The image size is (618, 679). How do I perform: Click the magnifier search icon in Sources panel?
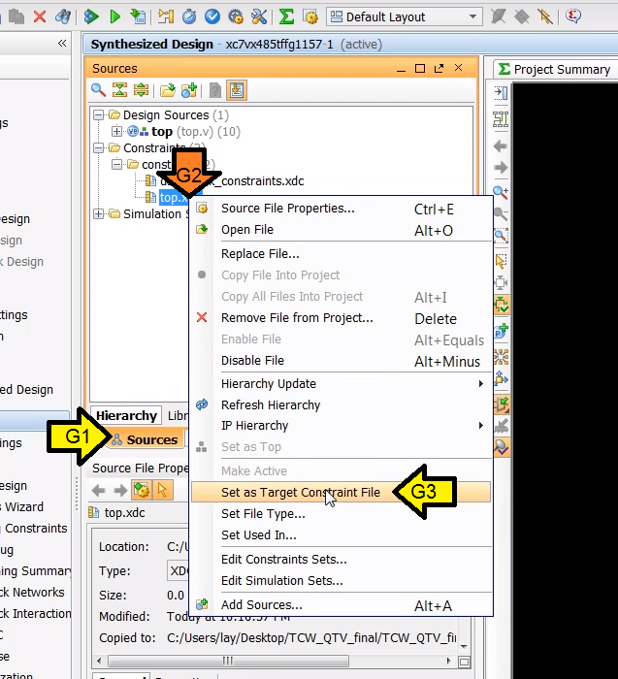coord(98,90)
